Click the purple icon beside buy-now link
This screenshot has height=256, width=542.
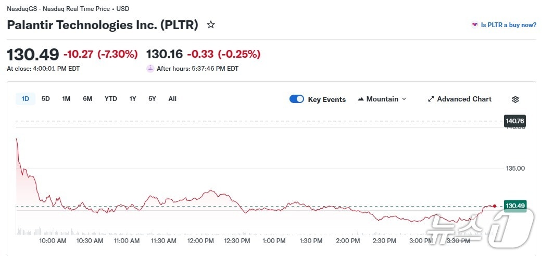coord(474,25)
